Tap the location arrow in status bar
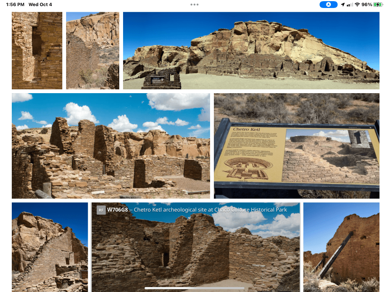Image resolution: width=389 pixels, height=292 pixels. [343, 5]
